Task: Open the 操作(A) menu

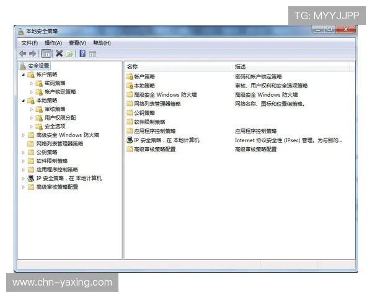Action: click(x=53, y=43)
